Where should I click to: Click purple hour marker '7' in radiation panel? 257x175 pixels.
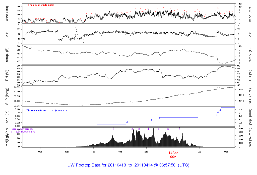click(x=179, y=129)
